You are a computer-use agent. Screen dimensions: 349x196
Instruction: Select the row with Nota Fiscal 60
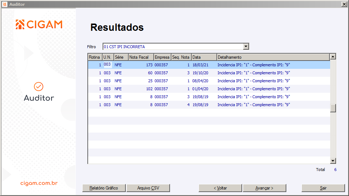209,73
